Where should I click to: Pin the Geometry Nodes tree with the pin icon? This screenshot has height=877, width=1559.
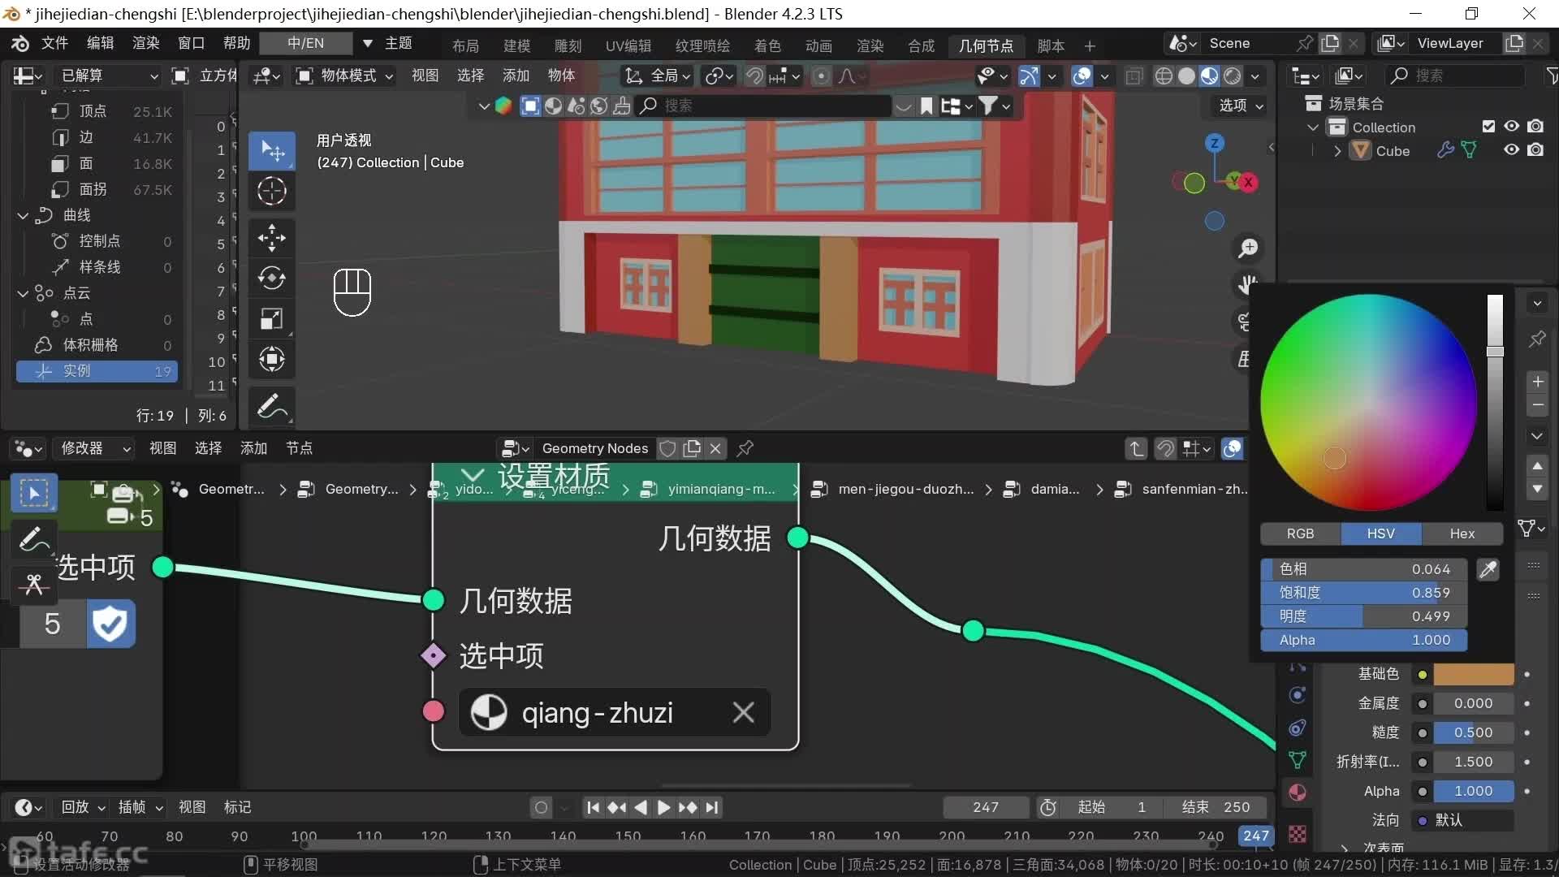tap(745, 448)
